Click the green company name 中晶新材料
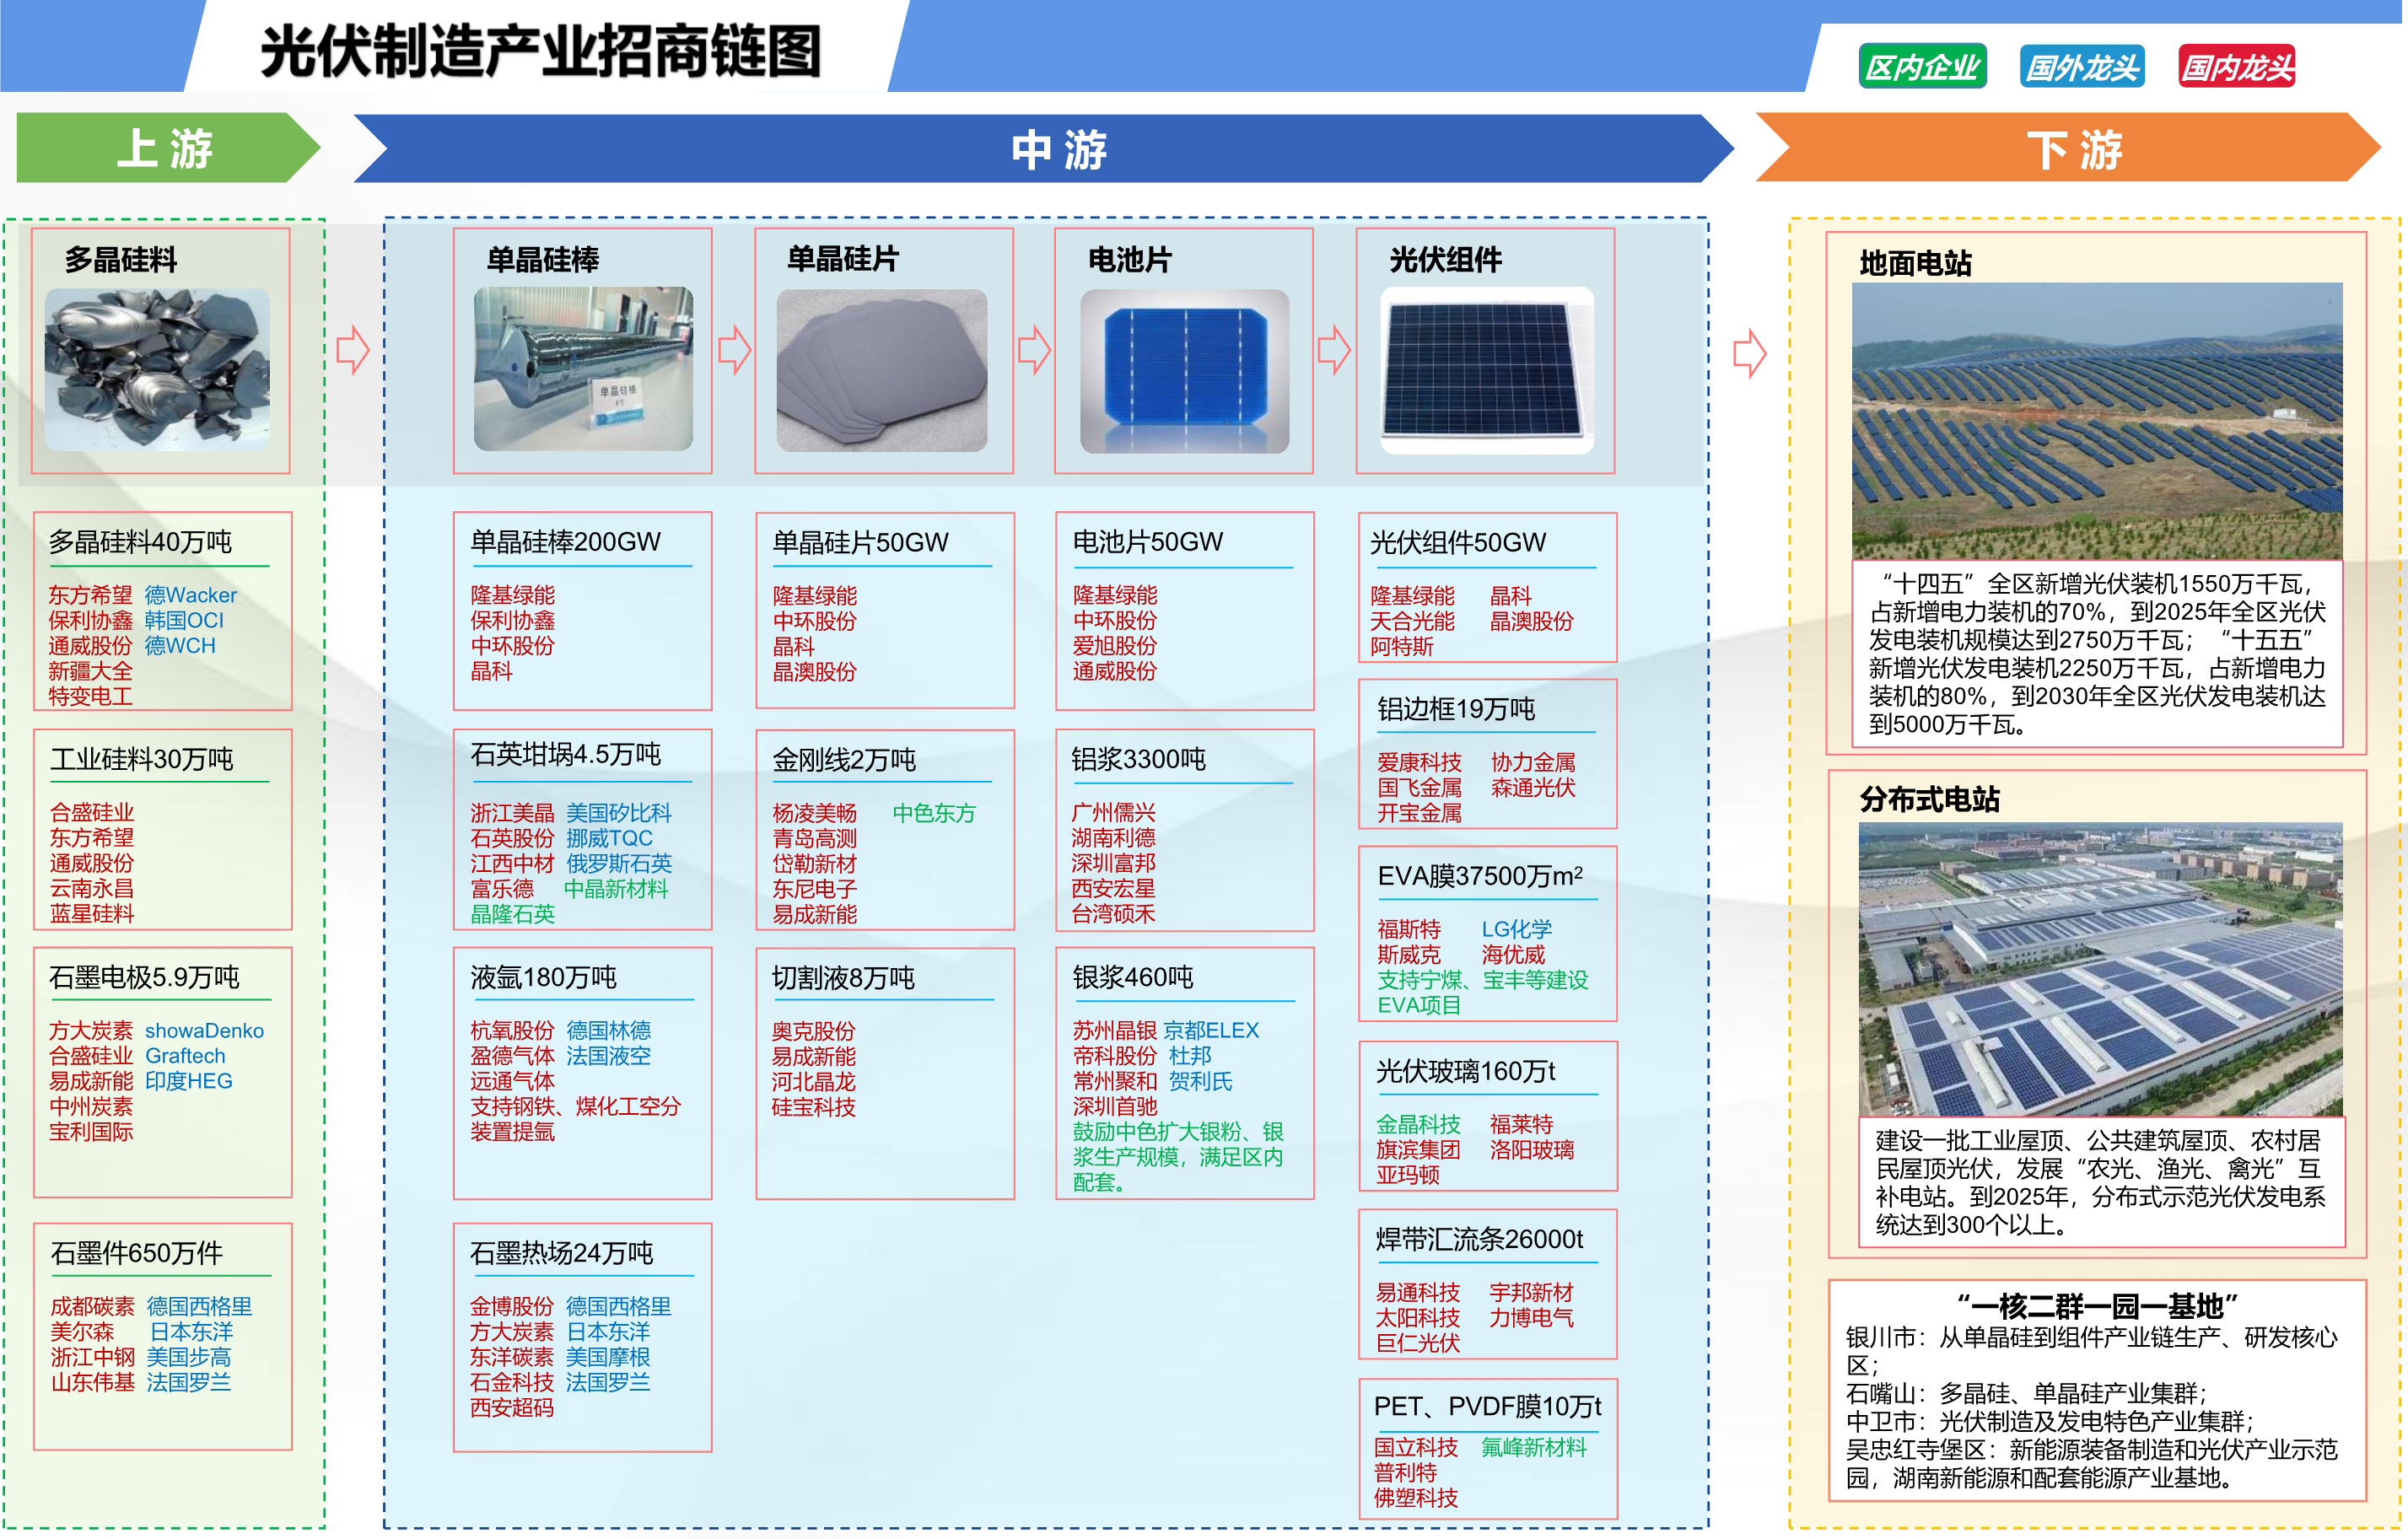Image resolution: width=2408 pixels, height=1539 pixels. 615,889
